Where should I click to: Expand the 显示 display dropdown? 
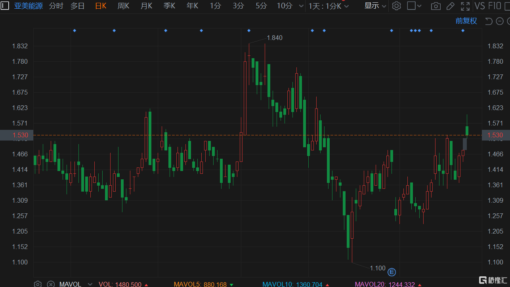tap(375, 6)
